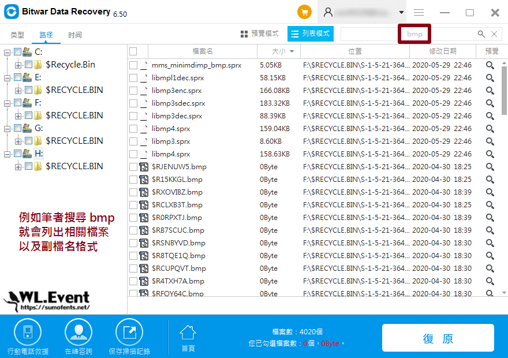
Task: Switch to the 类型 tab
Action: pos(17,35)
